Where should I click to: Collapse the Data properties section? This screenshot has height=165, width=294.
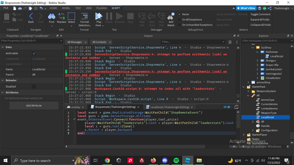(x=3, y=47)
